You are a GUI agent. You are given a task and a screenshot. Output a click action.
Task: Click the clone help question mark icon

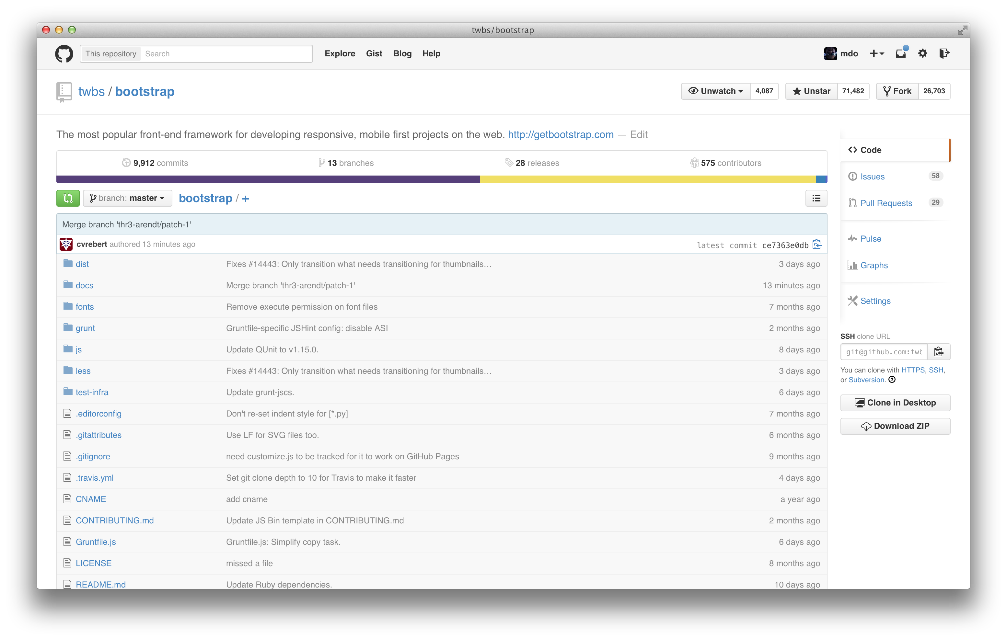point(892,380)
